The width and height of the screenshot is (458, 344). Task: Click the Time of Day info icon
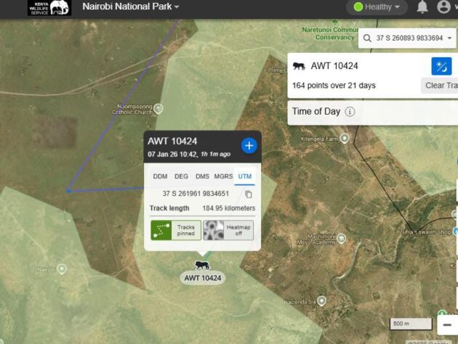tap(350, 112)
